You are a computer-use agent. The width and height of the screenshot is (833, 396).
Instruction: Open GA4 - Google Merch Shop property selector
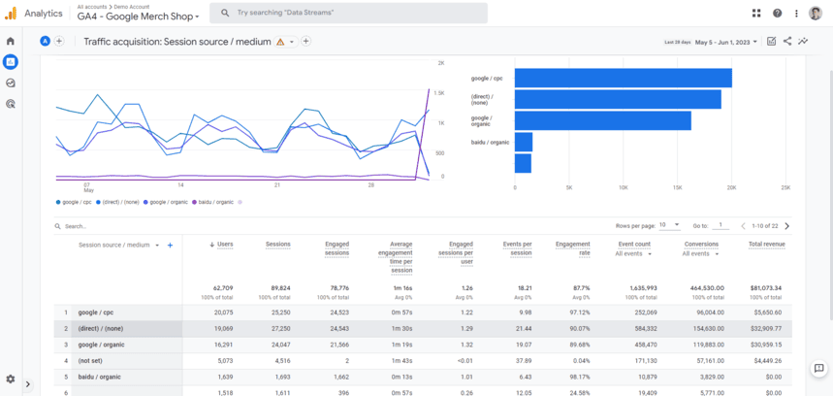139,17
